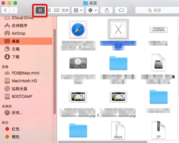The height and width of the screenshot is (143, 179).
Task: Open the arrange items dropdown
Action: click(78, 10)
